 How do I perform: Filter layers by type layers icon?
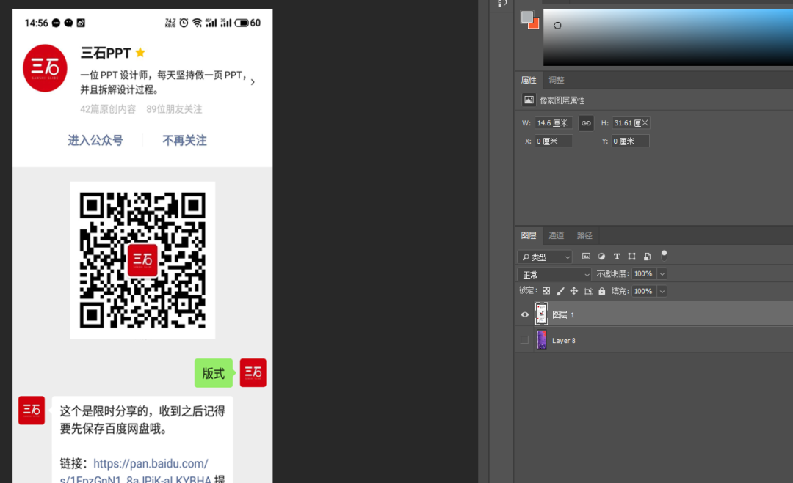(x=617, y=257)
